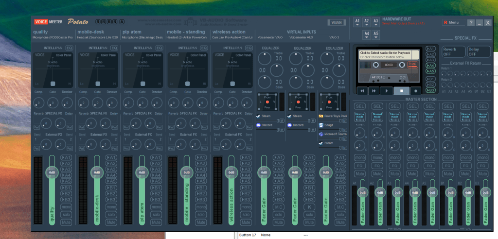Click the Comp knob on the quality strip
This screenshot has height=239, width=498.
(39, 102)
